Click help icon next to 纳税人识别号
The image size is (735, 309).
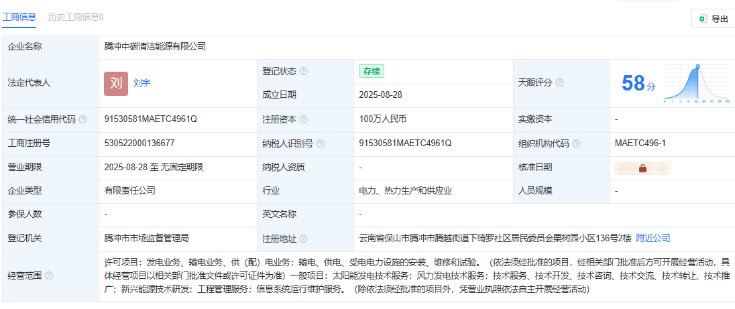(x=320, y=143)
